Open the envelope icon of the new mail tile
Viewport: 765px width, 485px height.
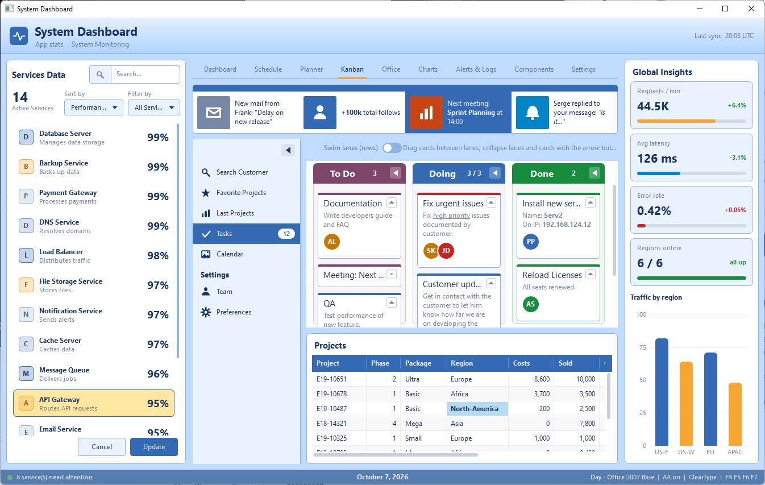(x=214, y=113)
